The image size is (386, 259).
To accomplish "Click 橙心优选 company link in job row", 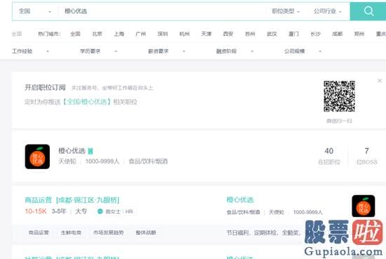I will (240, 199).
